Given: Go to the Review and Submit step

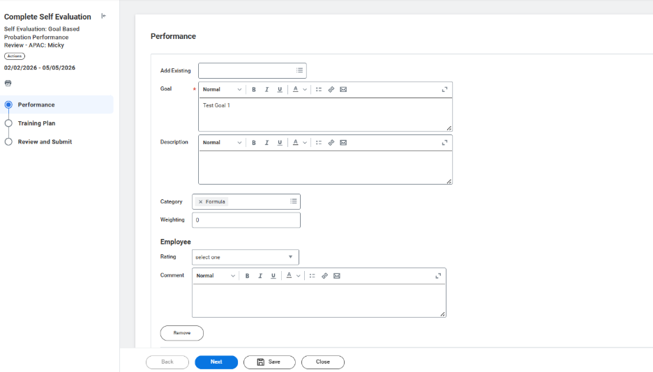Looking at the screenshot, I should coord(45,141).
